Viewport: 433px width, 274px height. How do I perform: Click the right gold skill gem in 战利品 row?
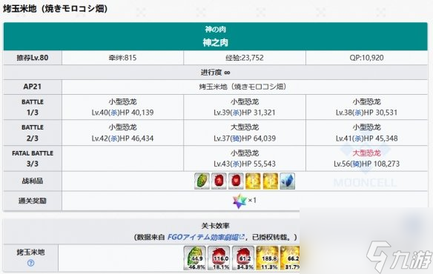coord(271,181)
